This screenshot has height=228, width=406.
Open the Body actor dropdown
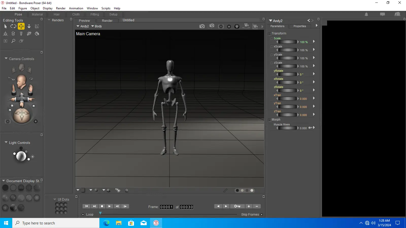click(x=96, y=26)
